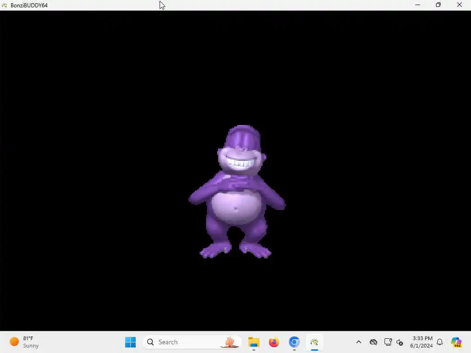Open the notification bell
The height and width of the screenshot is (353, 471).
(440, 342)
